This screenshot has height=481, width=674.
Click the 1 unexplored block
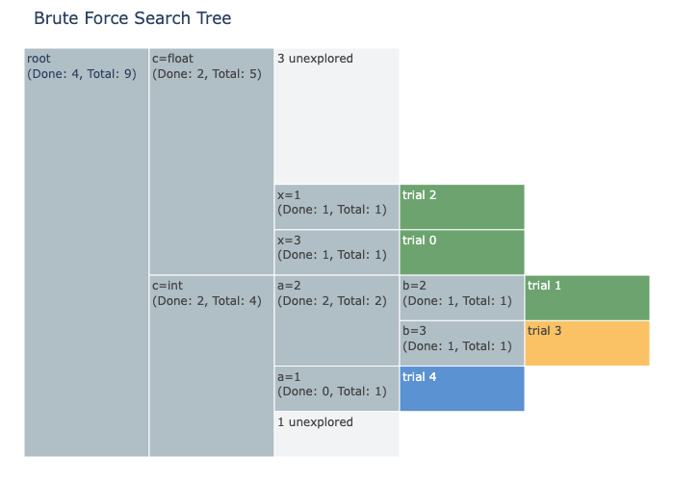337,434
